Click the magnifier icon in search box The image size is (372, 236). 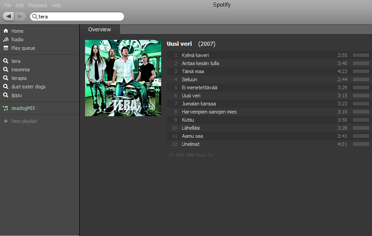pyautogui.click(x=35, y=17)
